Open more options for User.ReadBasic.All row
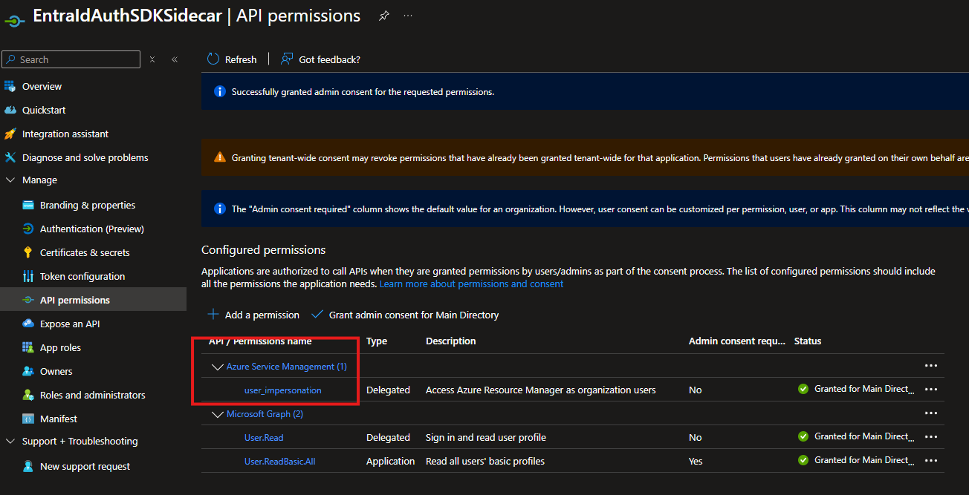Viewport: 969px width, 495px height. coord(931,460)
